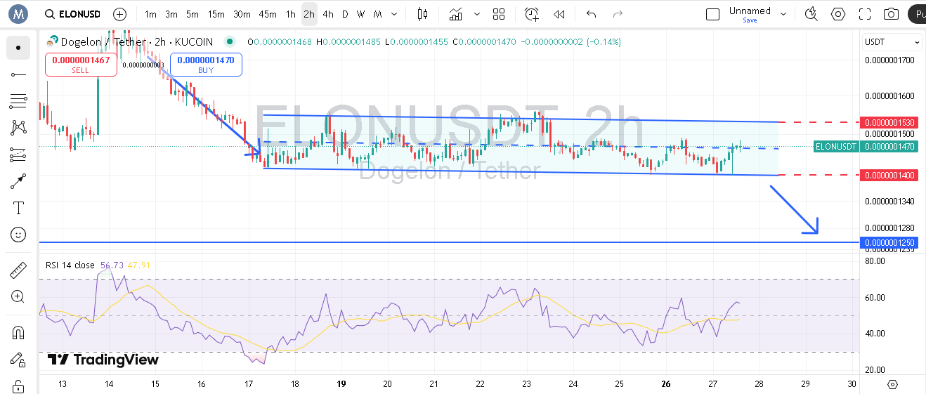This screenshot has height=394, width=926.
Task: Open the TradingView logo link
Action: 103,360
